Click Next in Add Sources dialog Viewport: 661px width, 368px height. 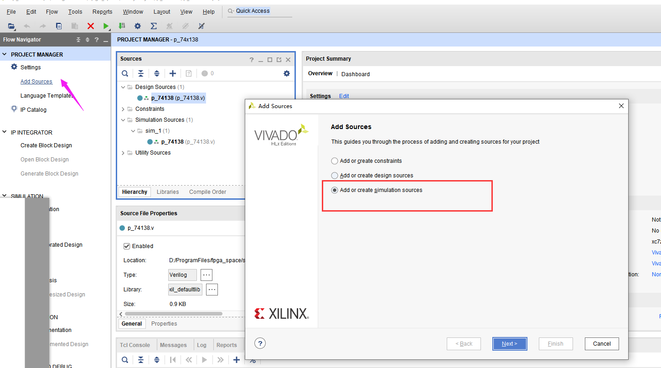[510, 344]
